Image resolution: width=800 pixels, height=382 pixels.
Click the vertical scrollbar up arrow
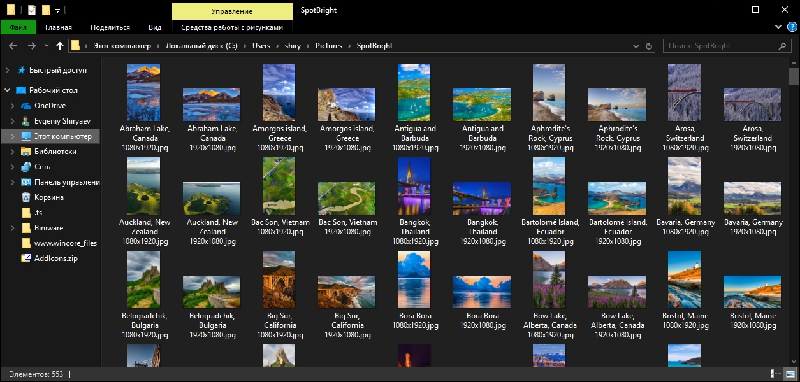[794, 64]
